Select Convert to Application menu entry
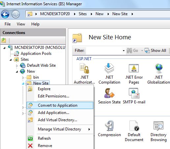 pos(60,105)
